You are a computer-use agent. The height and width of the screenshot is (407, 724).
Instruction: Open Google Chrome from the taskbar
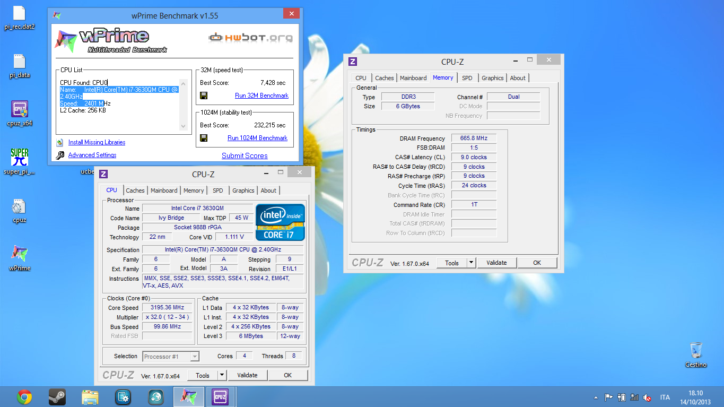click(24, 397)
